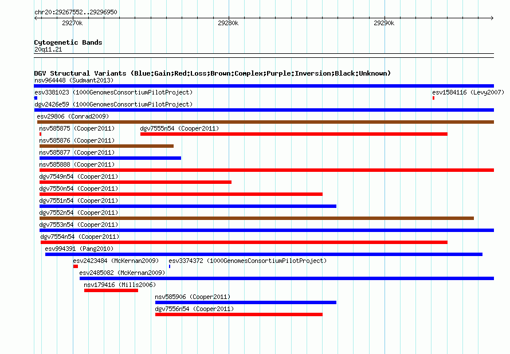Select the nsv585906 blue gain bar

point(246,302)
